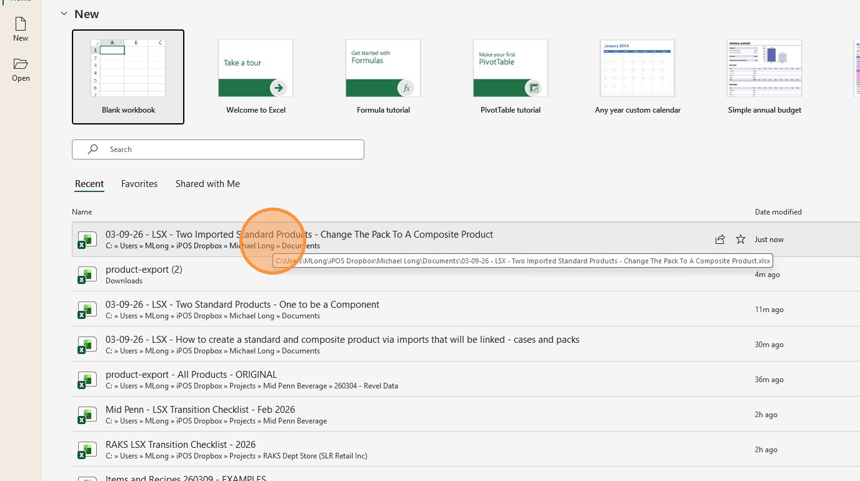Click the path ending in "260304 - Revel Data"
This screenshot has height=481, width=860.
click(x=252, y=386)
